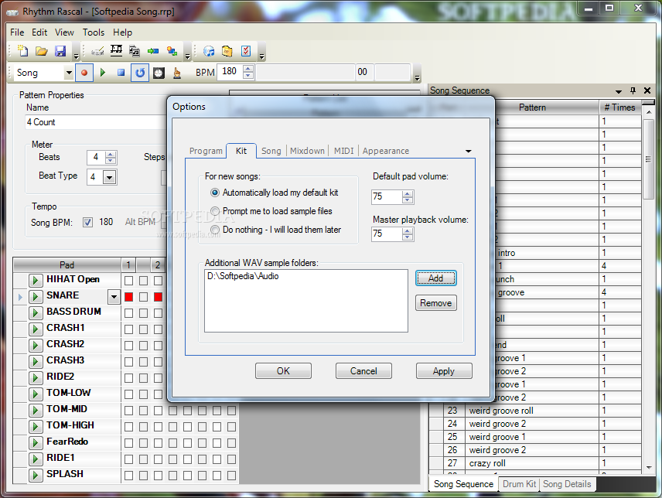Switch to the MIDI tab

[343, 151]
